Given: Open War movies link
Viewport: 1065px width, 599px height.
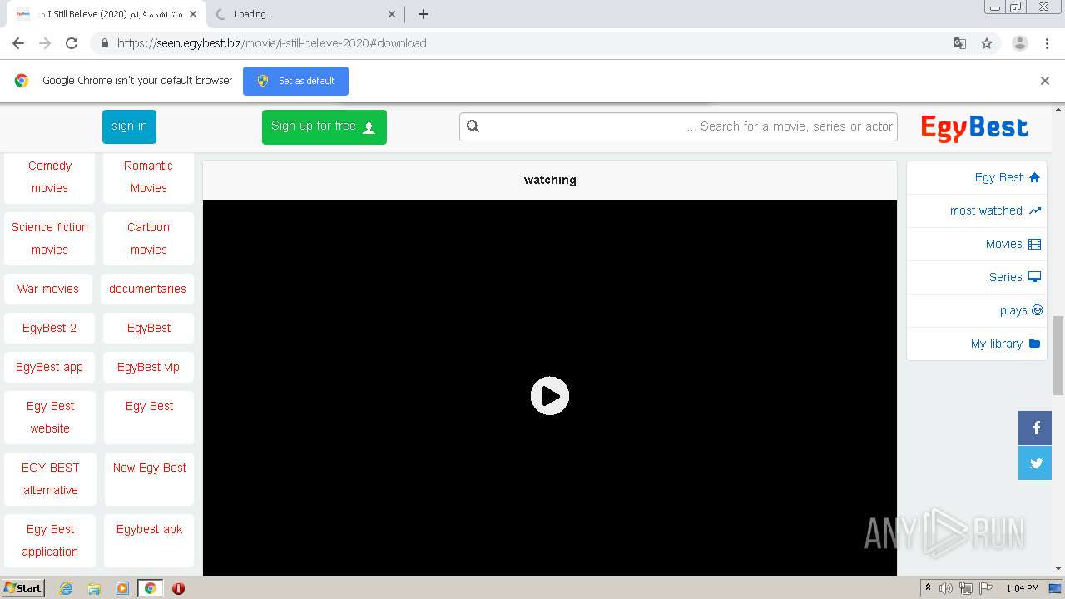Looking at the screenshot, I should pos(48,289).
